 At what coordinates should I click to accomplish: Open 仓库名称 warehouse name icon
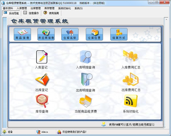point(70,34)
